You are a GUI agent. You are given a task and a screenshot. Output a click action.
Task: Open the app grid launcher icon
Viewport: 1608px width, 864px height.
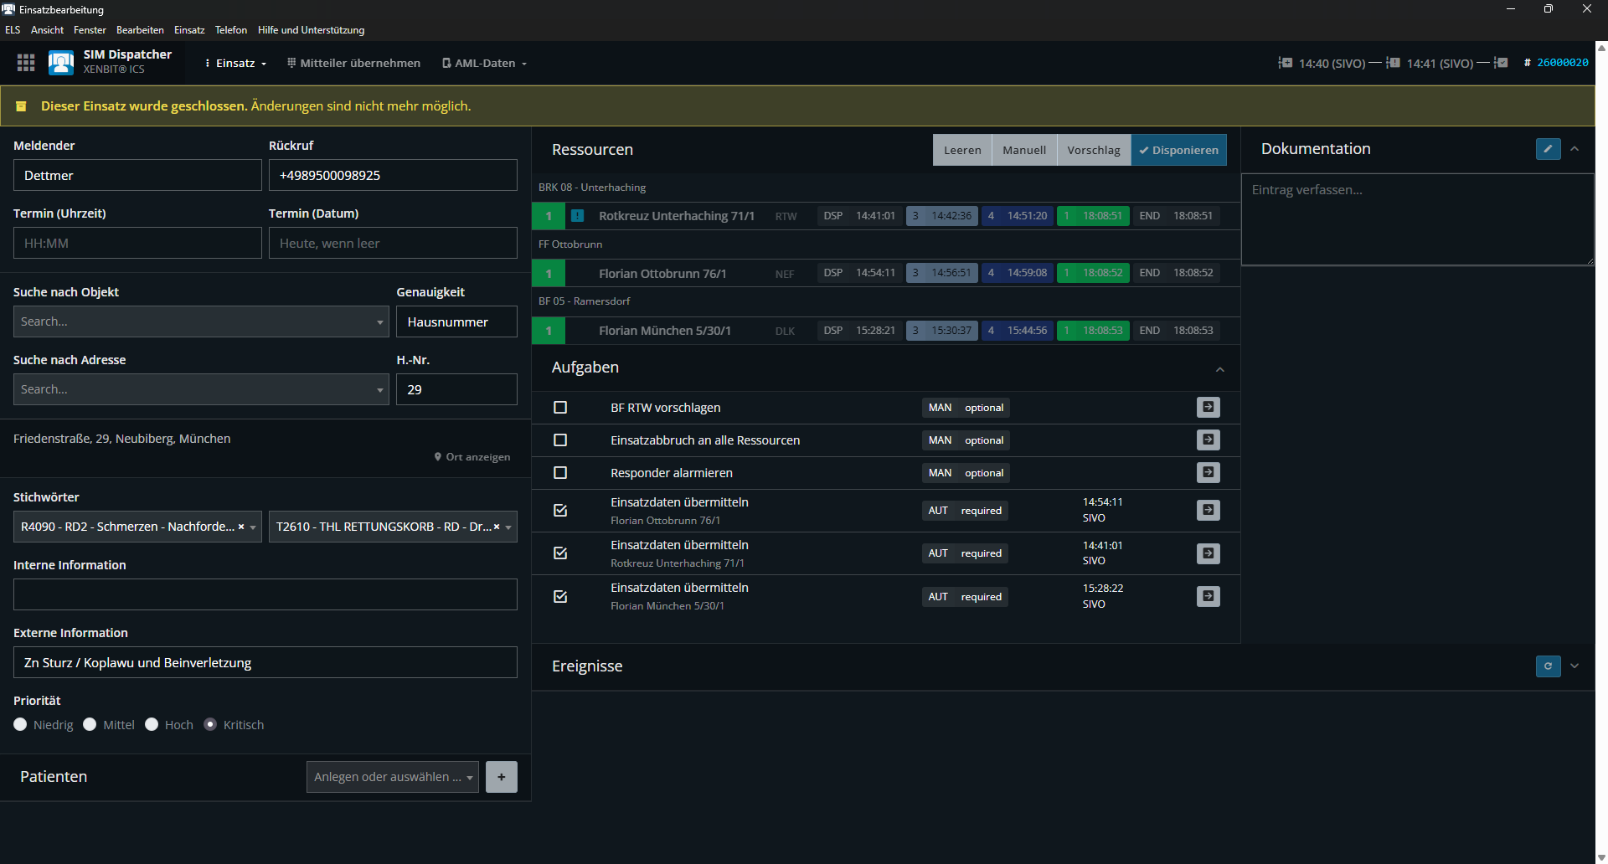26,63
